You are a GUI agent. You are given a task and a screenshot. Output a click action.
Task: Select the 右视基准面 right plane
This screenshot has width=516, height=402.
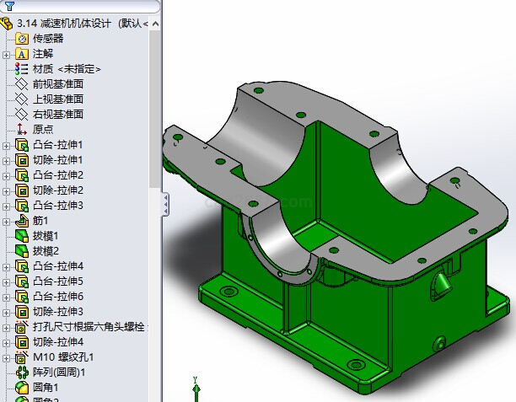[57, 115]
